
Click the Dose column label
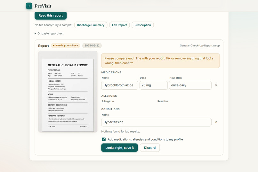(143, 78)
